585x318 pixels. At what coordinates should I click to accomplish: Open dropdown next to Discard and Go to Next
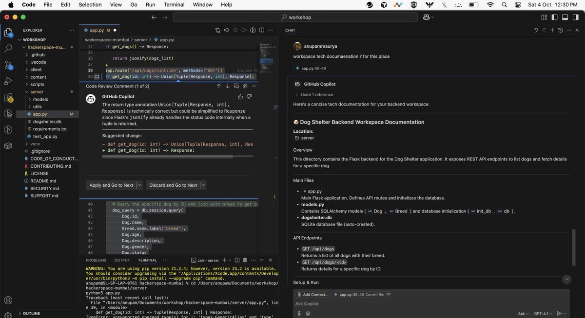[x=203, y=185]
